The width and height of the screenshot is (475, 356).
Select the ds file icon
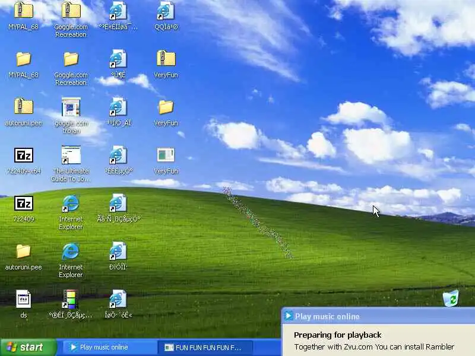(23, 299)
